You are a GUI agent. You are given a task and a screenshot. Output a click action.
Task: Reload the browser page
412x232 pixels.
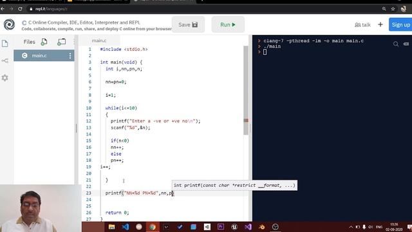pos(20,8)
